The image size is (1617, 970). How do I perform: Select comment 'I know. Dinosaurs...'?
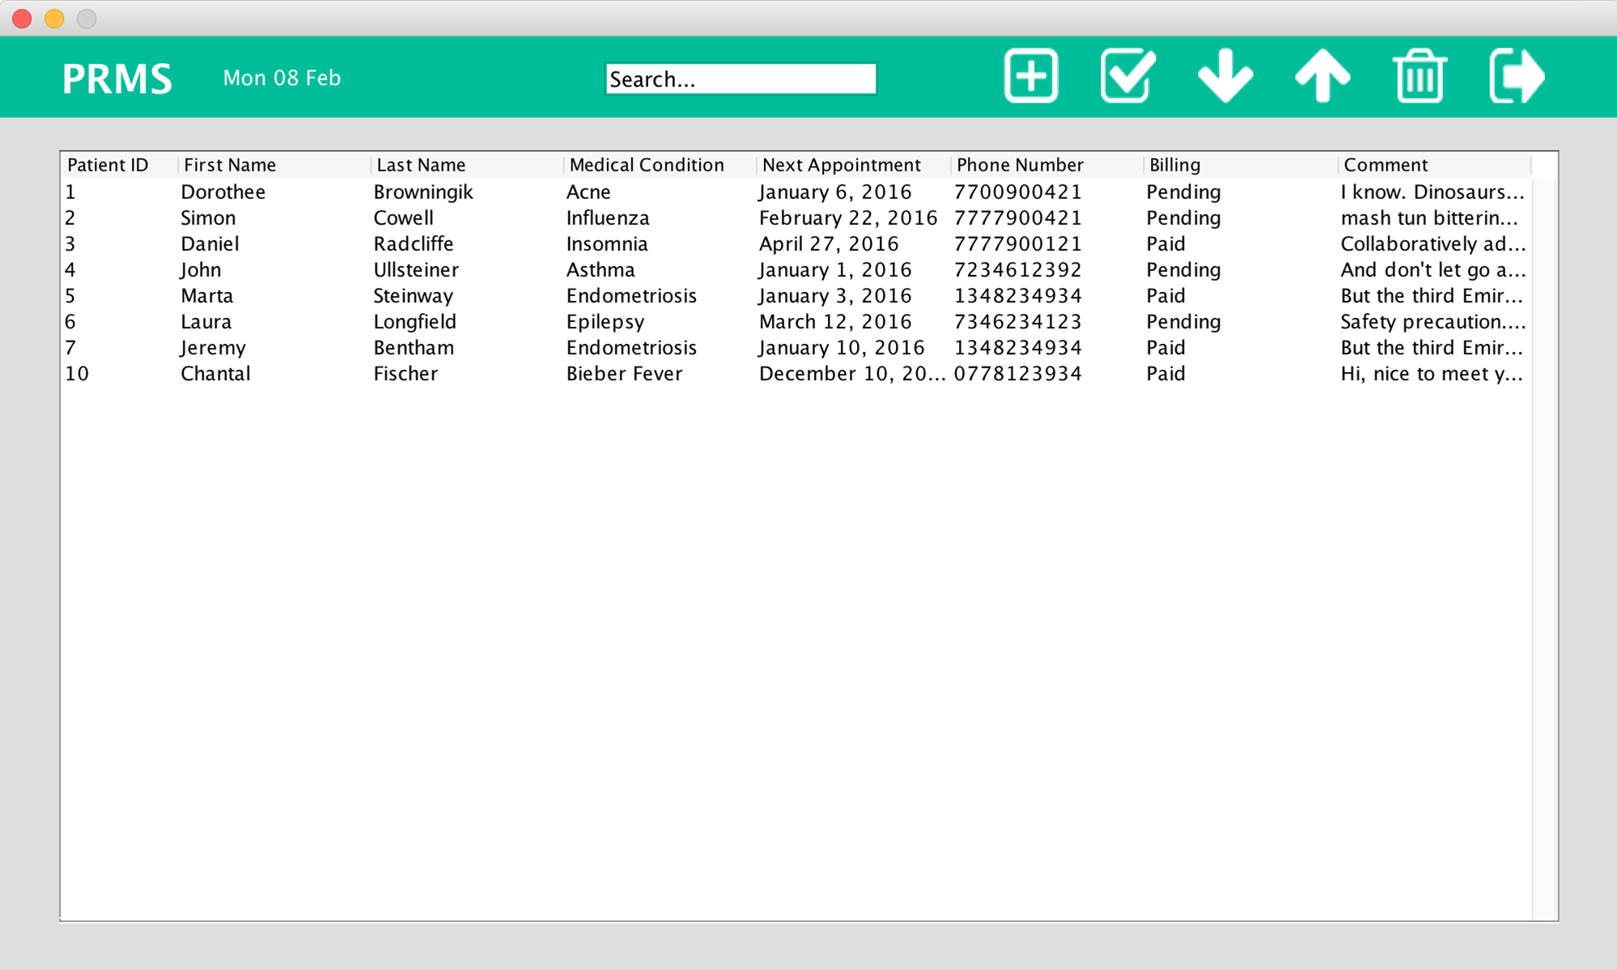[1432, 192]
